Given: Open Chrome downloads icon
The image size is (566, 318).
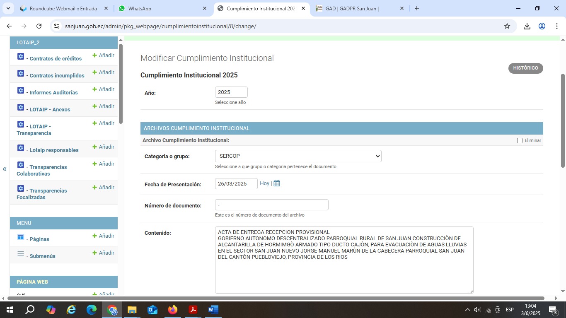Looking at the screenshot, I should coord(527,26).
